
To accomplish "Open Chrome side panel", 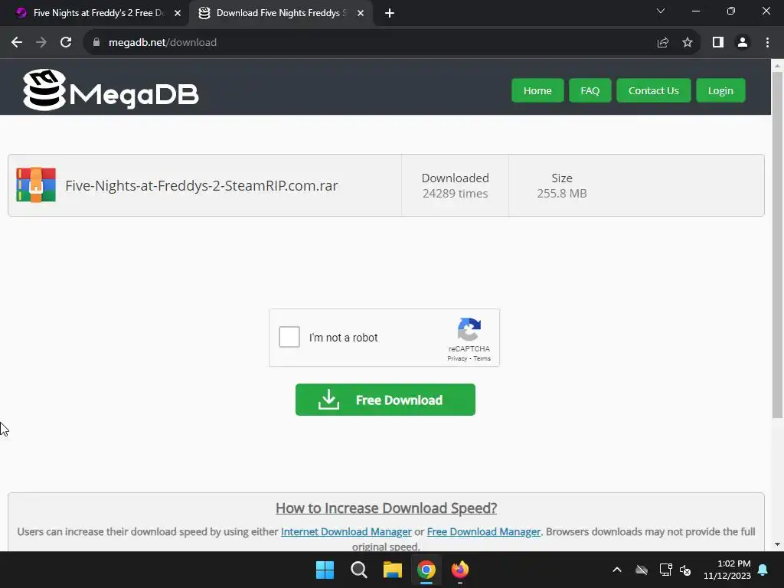I will point(718,43).
